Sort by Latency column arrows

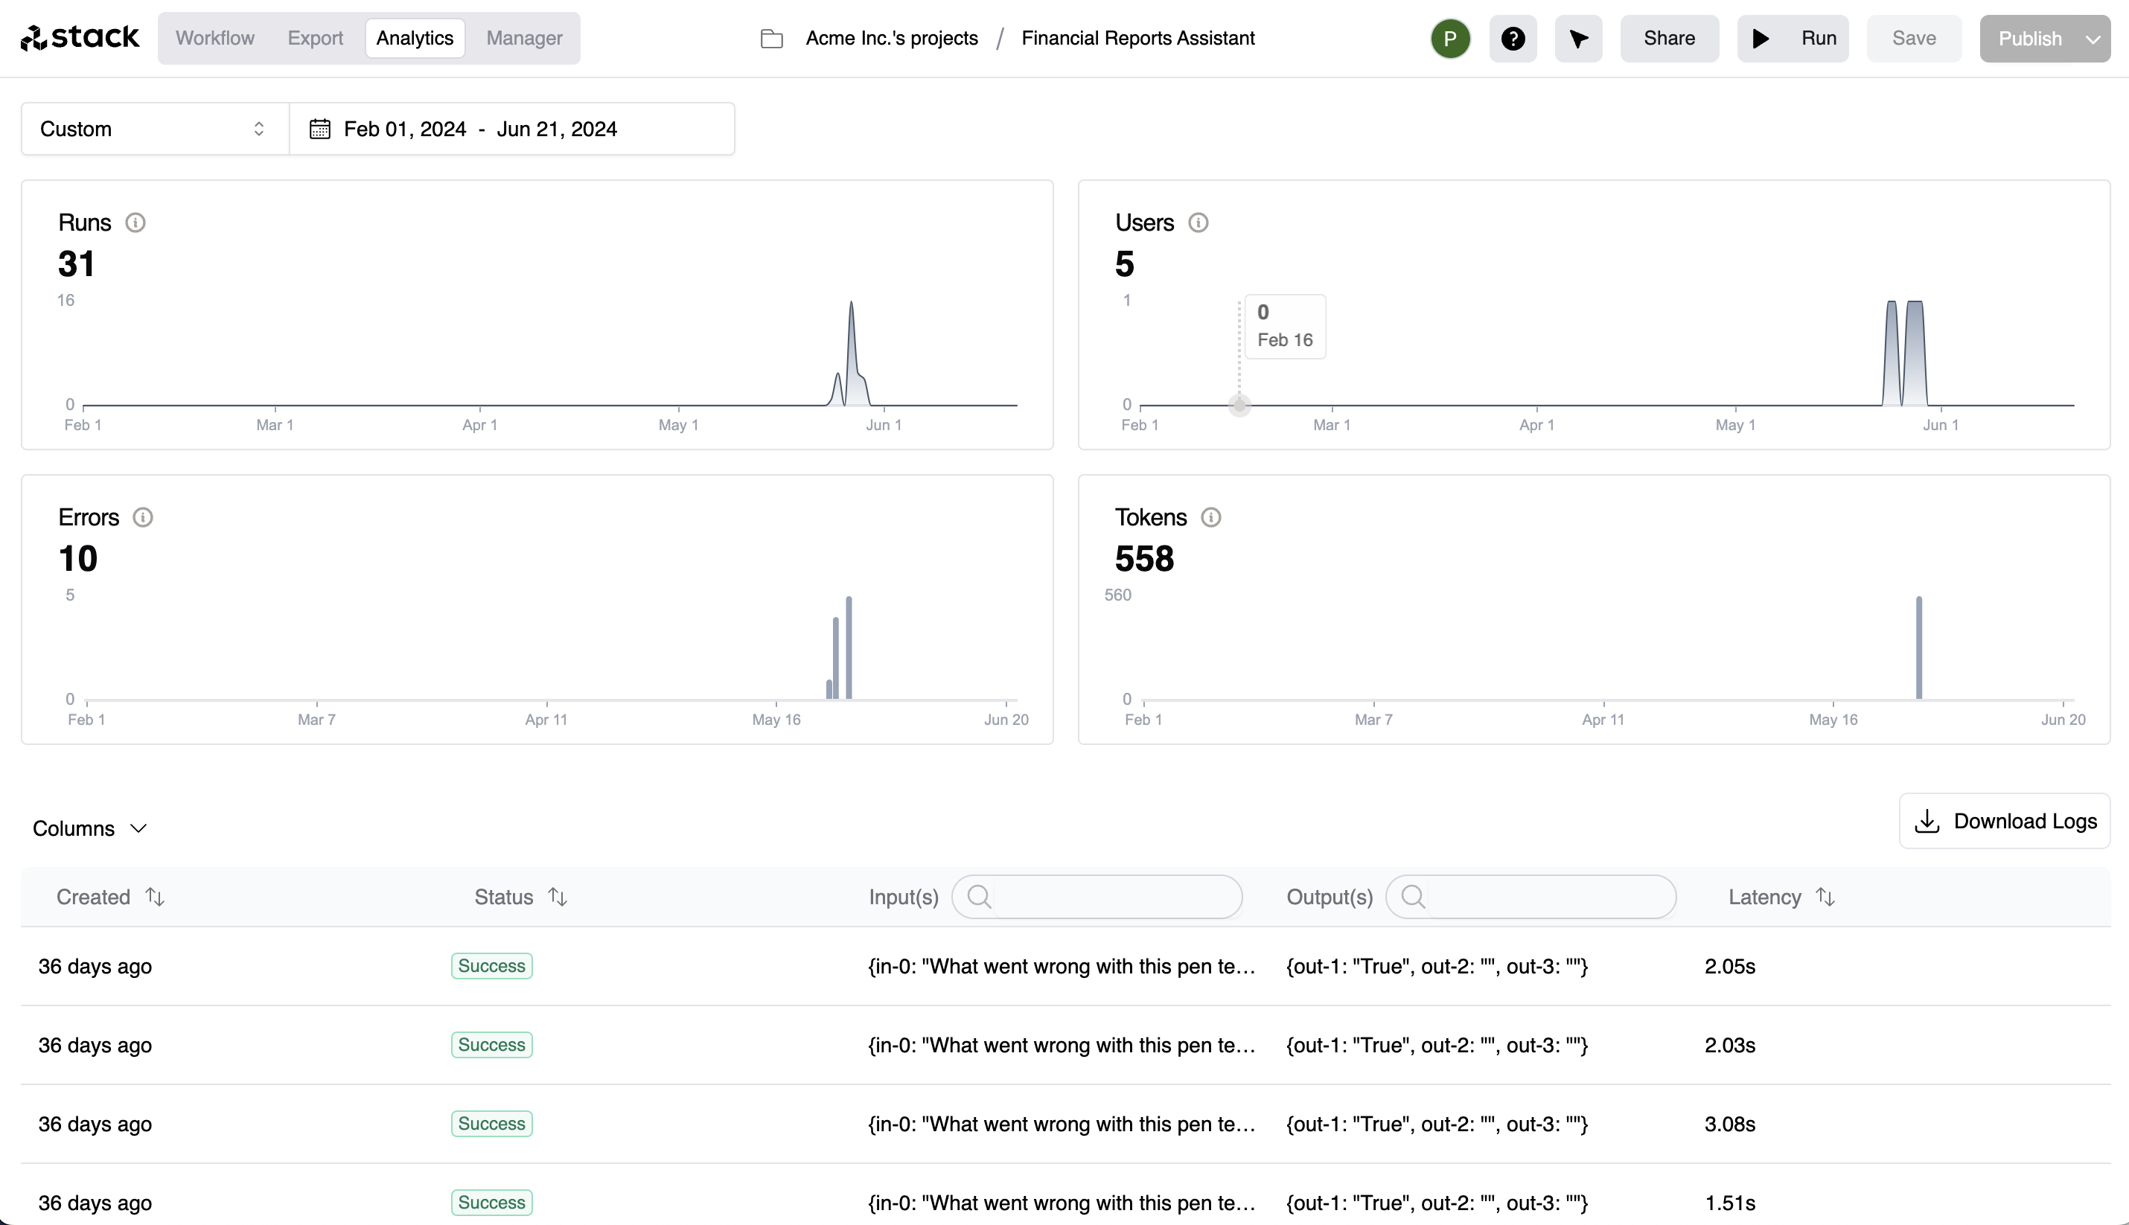tap(1825, 897)
